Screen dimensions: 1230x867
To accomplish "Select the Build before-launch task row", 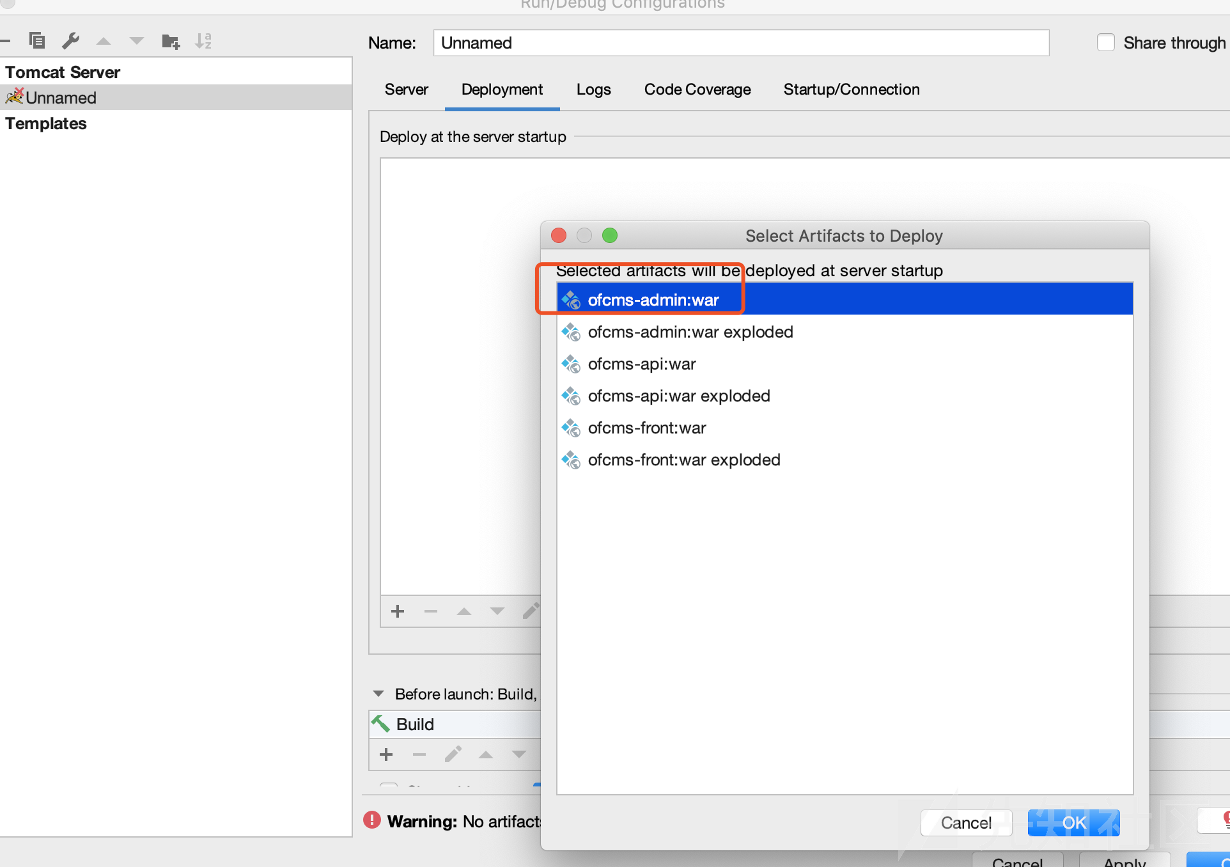I will (x=455, y=724).
